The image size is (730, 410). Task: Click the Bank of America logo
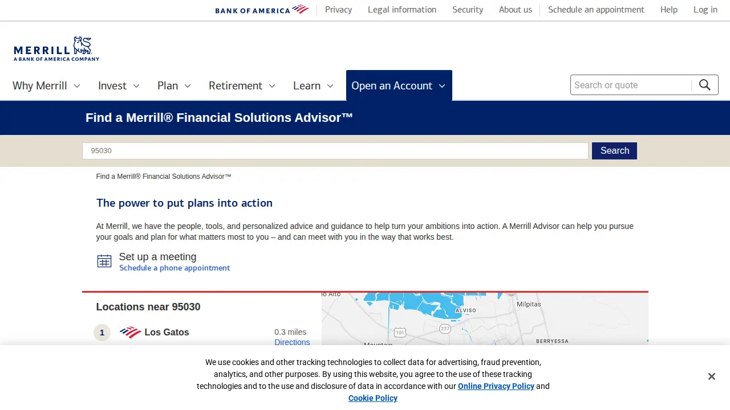tap(262, 10)
